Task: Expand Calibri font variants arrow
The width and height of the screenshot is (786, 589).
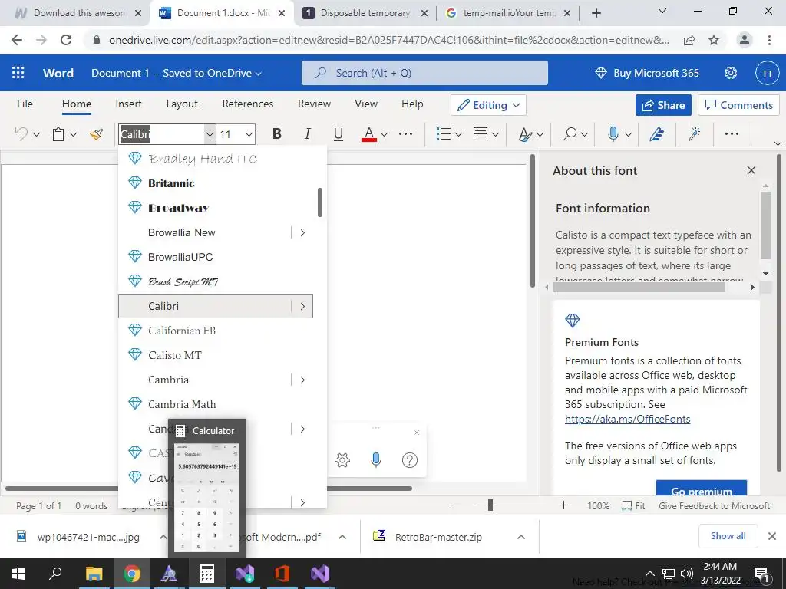Action: 302,306
